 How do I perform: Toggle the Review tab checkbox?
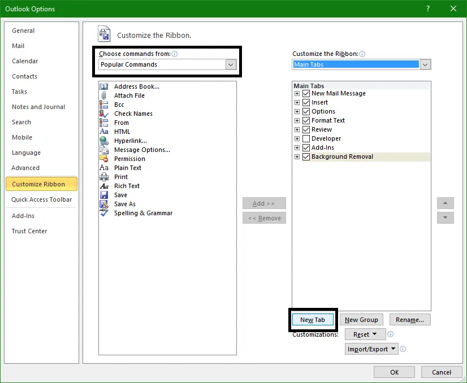[306, 129]
